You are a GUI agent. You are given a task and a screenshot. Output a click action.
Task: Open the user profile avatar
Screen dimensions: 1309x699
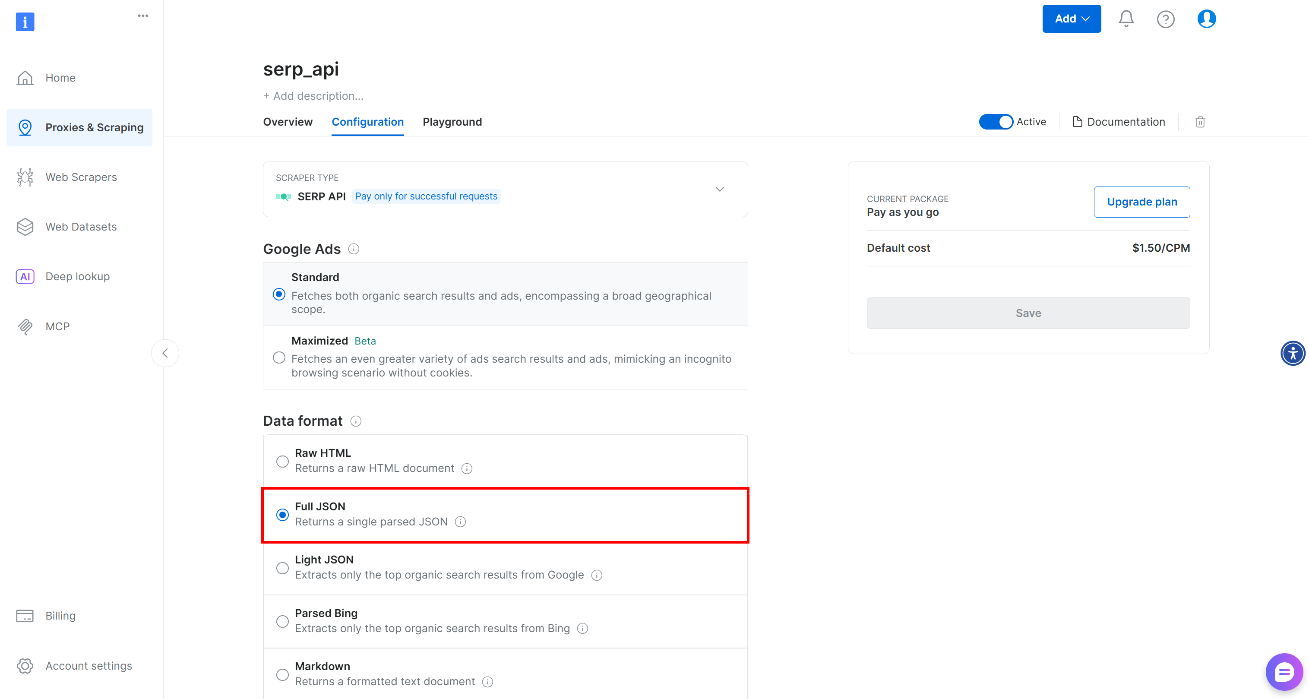point(1206,19)
